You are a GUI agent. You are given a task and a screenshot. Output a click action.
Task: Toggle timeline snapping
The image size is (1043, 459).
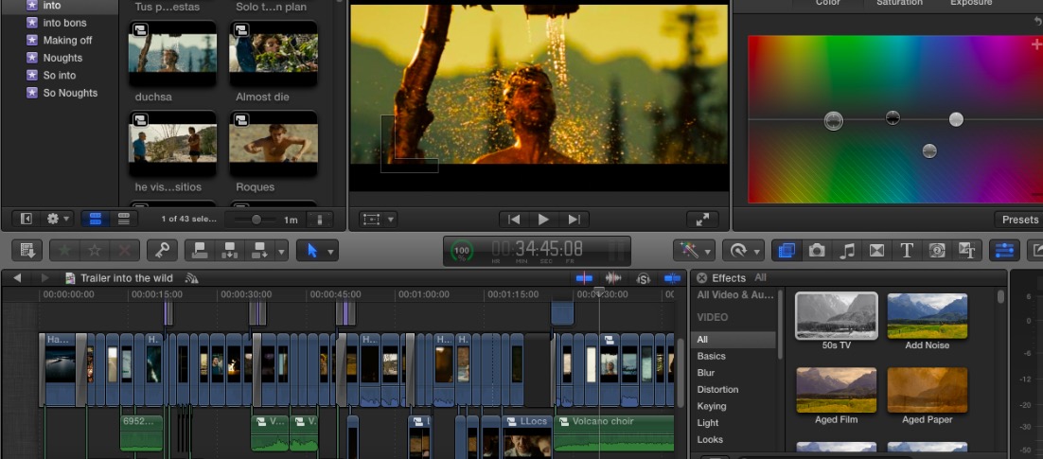[x=673, y=278]
